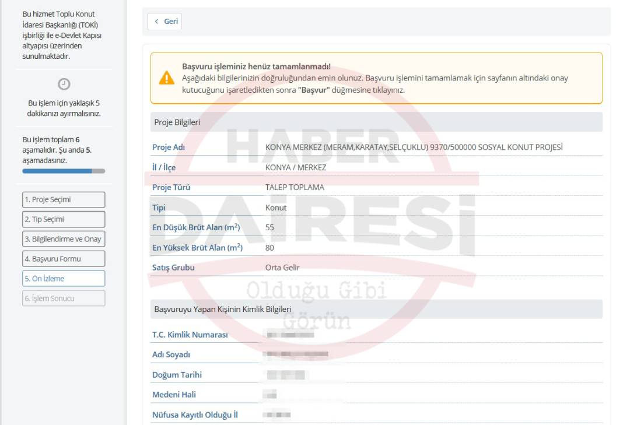
Task: Click the Geri back button
Action: click(165, 22)
